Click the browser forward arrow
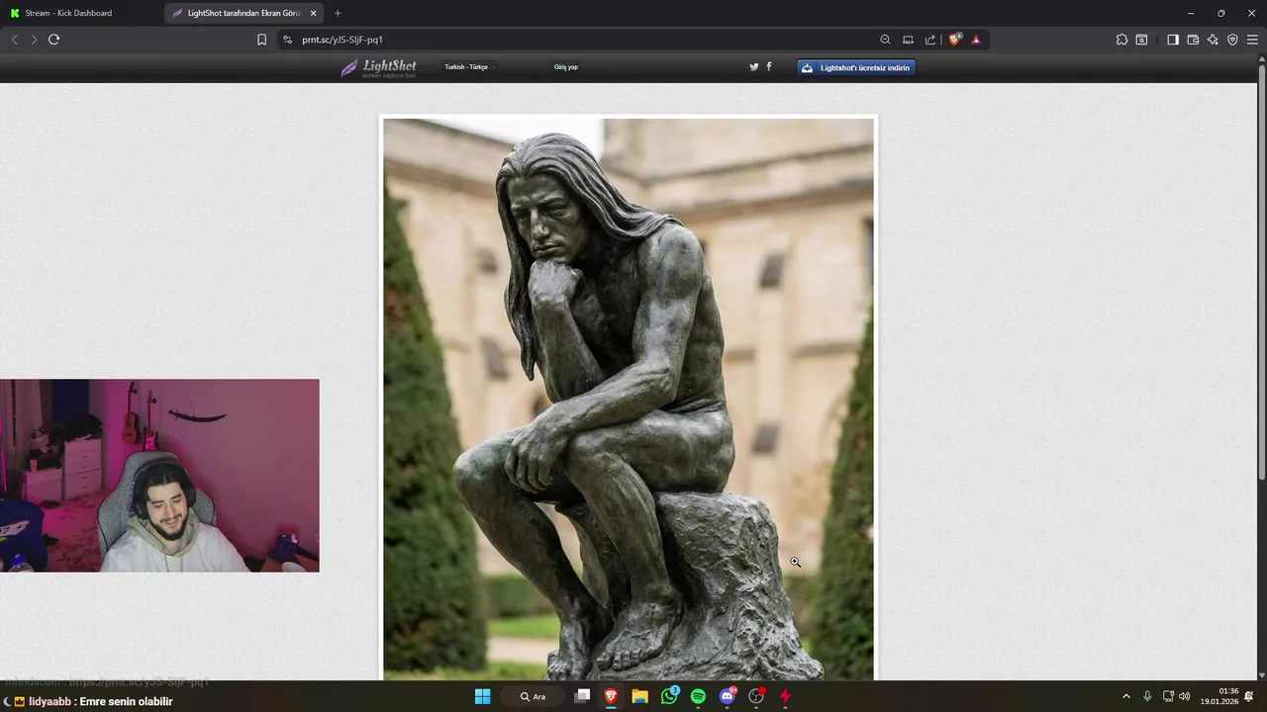1267x712 pixels. point(34,40)
